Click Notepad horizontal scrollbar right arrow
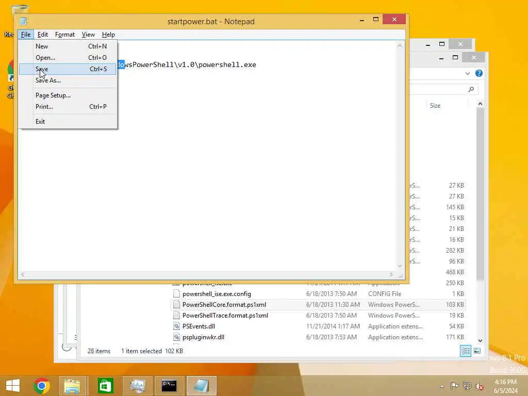528x396 pixels. [x=391, y=274]
